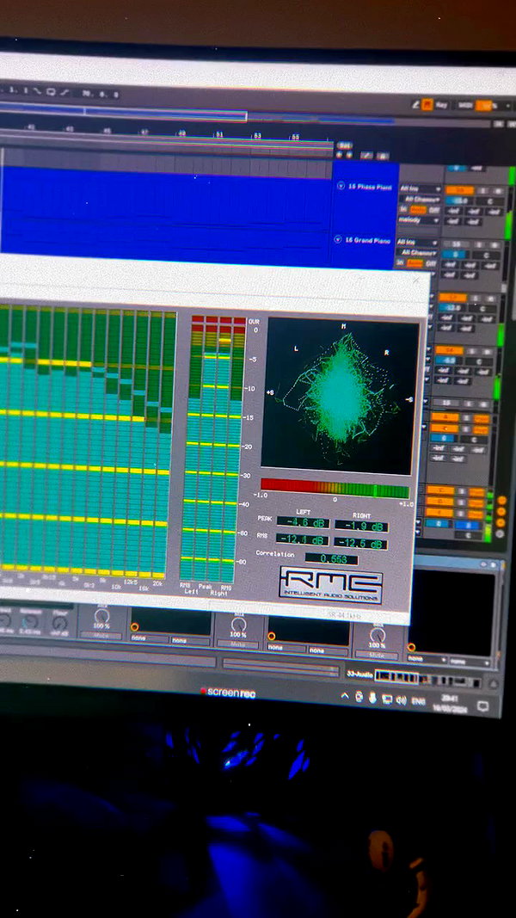The width and height of the screenshot is (516, 918).
Task: Collapse the 15 Phase Plant track
Action: (x=341, y=186)
